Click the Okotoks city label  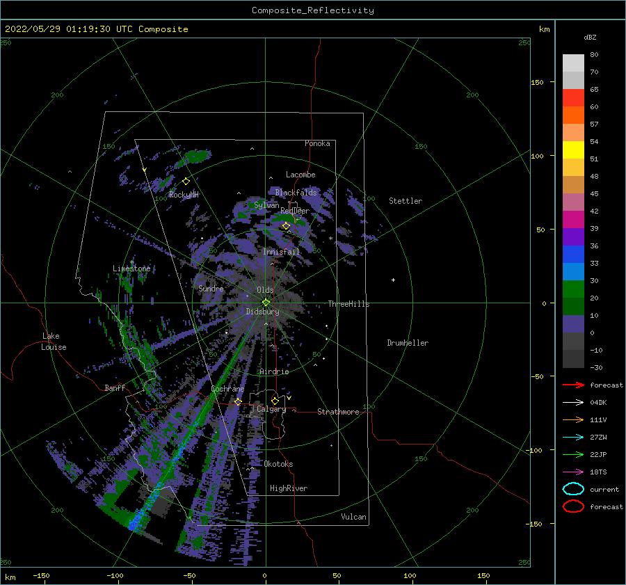[279, 464]
